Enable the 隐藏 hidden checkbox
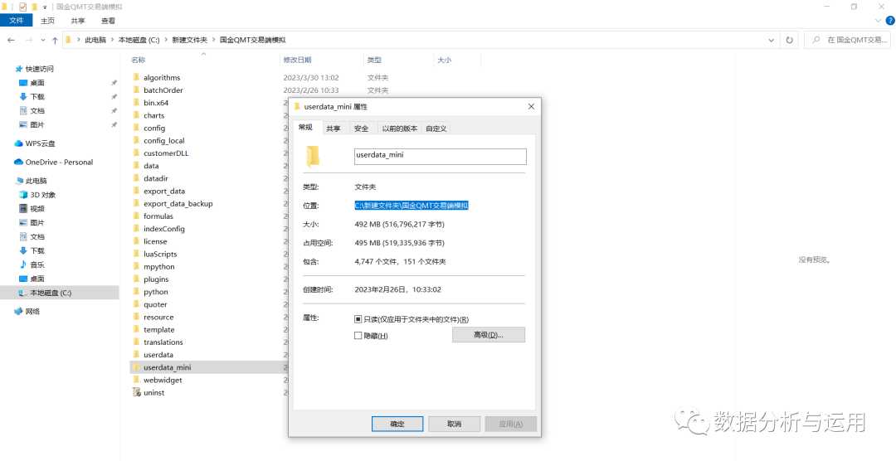896x461 pixels. pos(358,336)
